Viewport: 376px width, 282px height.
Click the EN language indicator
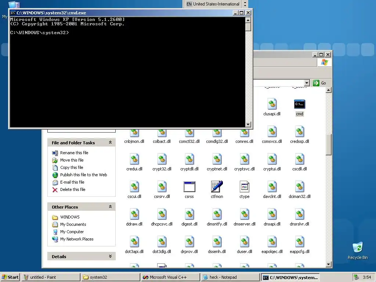click(x=189, y=4)
